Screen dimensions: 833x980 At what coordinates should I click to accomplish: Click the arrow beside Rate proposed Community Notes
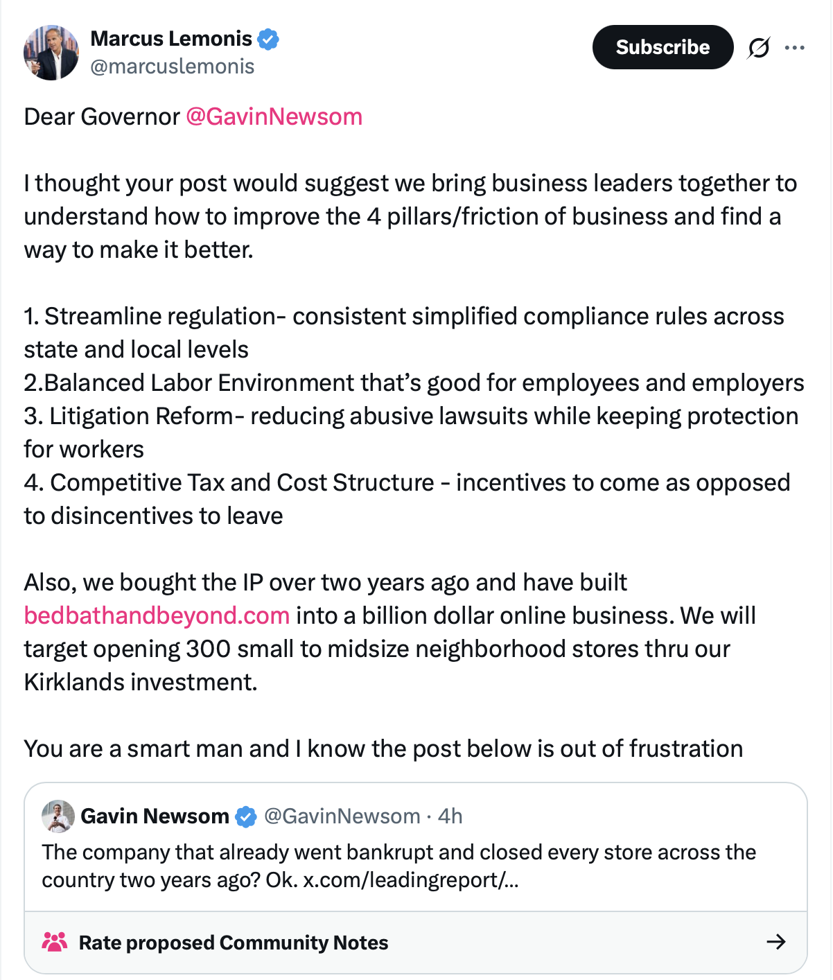click(775, 941)
